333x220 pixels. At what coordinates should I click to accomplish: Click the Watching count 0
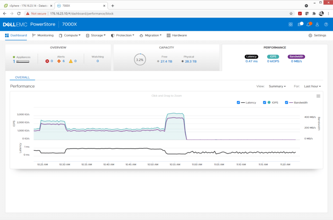tap(98, 61)
